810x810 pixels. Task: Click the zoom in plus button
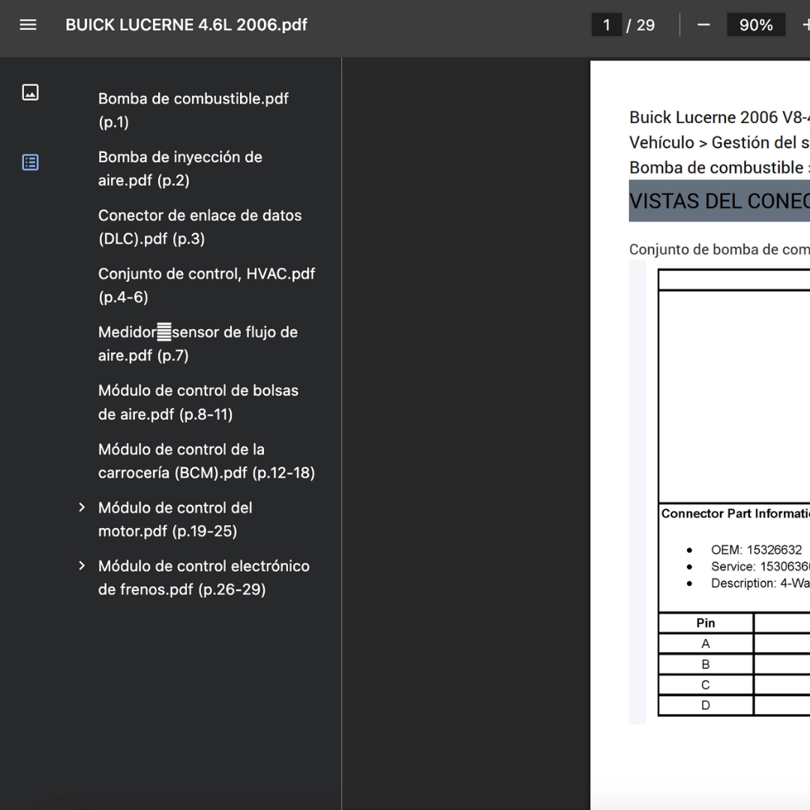[805, 25]
